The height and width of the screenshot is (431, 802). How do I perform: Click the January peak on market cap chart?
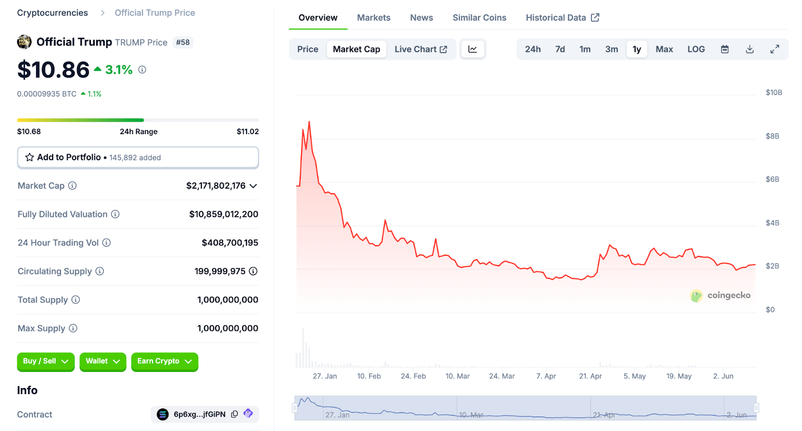(309, 122)
